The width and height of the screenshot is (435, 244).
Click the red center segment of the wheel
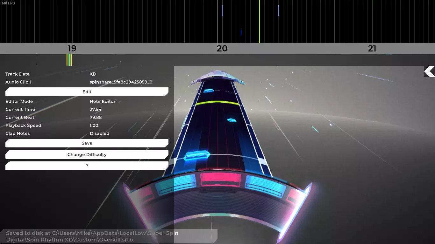[221, 179]
